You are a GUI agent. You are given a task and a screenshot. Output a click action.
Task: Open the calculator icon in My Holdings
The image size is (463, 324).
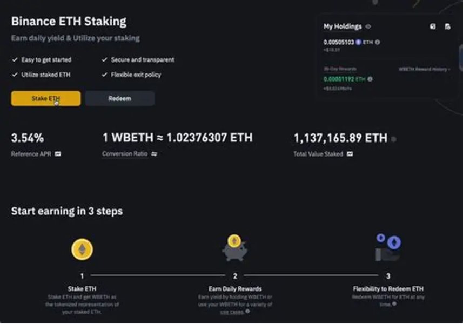[432, 26]
